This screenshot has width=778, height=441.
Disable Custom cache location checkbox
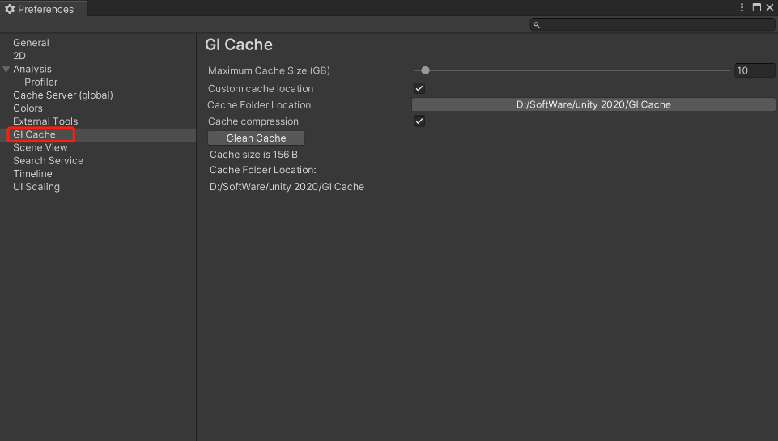pos(419,88)
